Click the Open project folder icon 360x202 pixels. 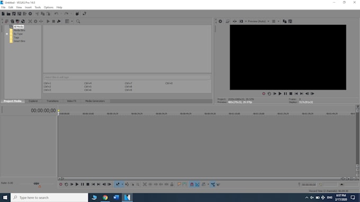point(8,14)
